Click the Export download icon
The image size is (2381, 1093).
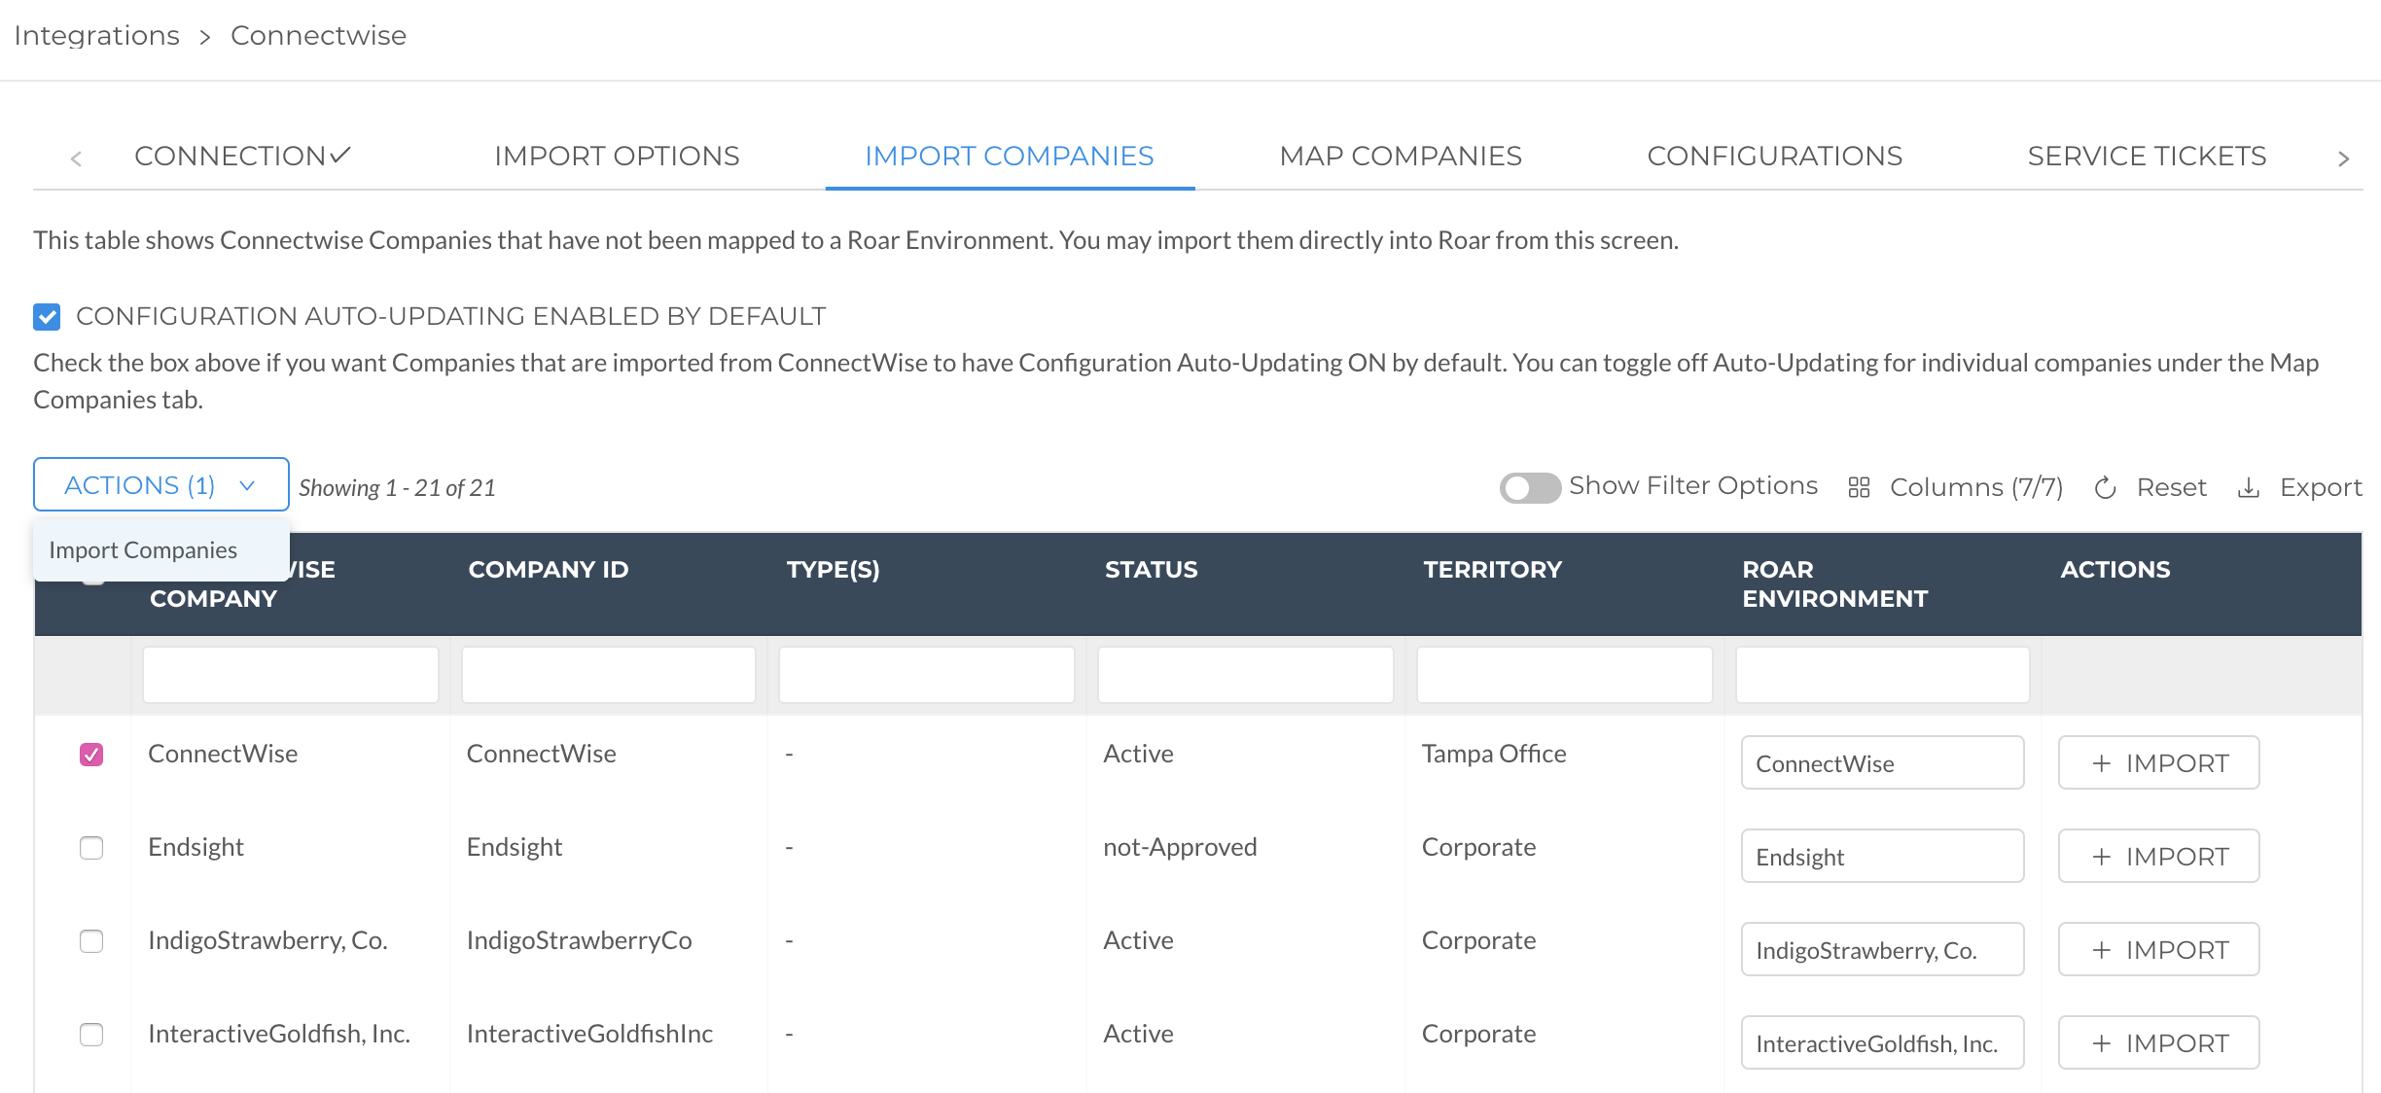point(2250,486)
